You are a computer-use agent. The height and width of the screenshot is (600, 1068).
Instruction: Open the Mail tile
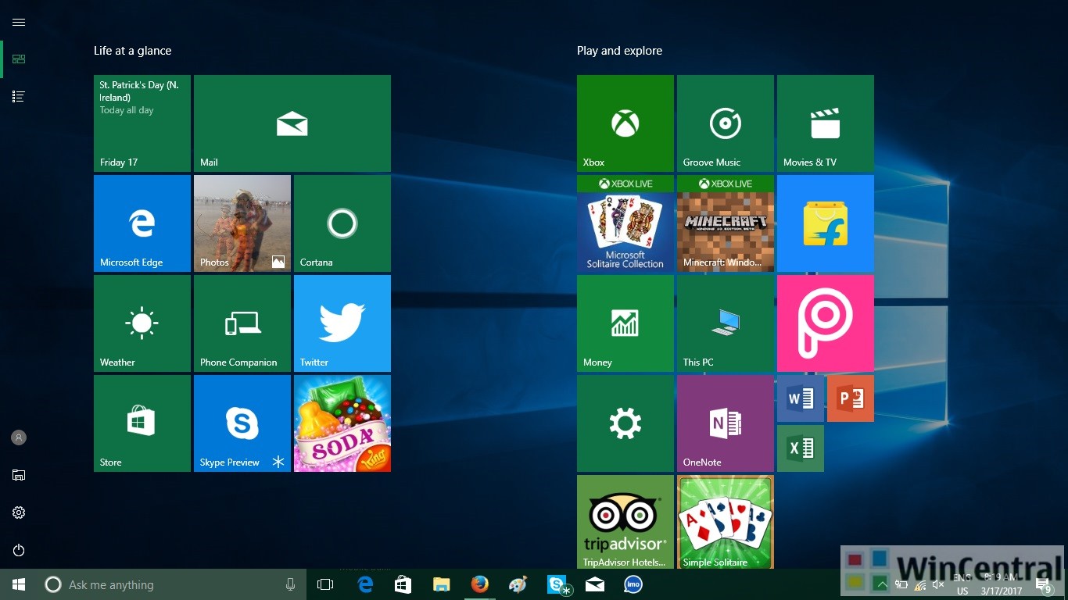292,123
